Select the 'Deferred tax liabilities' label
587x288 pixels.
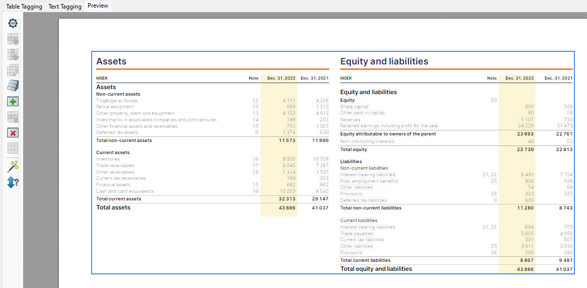(x=363, y=201)
